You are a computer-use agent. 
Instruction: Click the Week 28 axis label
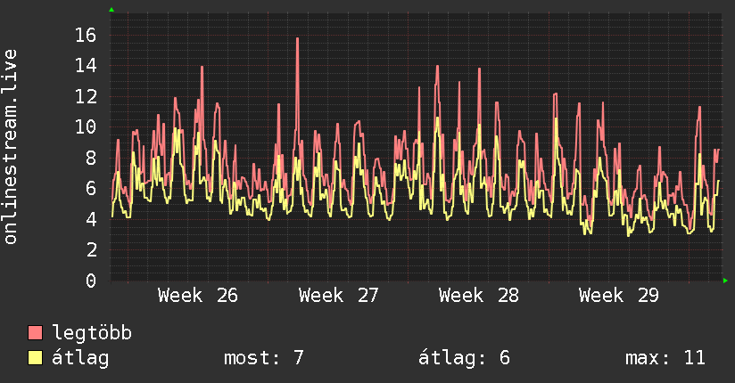[479, 296]
